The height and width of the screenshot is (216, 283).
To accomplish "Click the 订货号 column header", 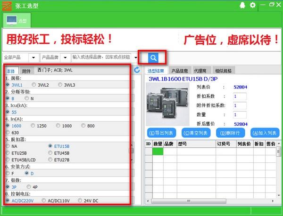I will coord(226,144).
